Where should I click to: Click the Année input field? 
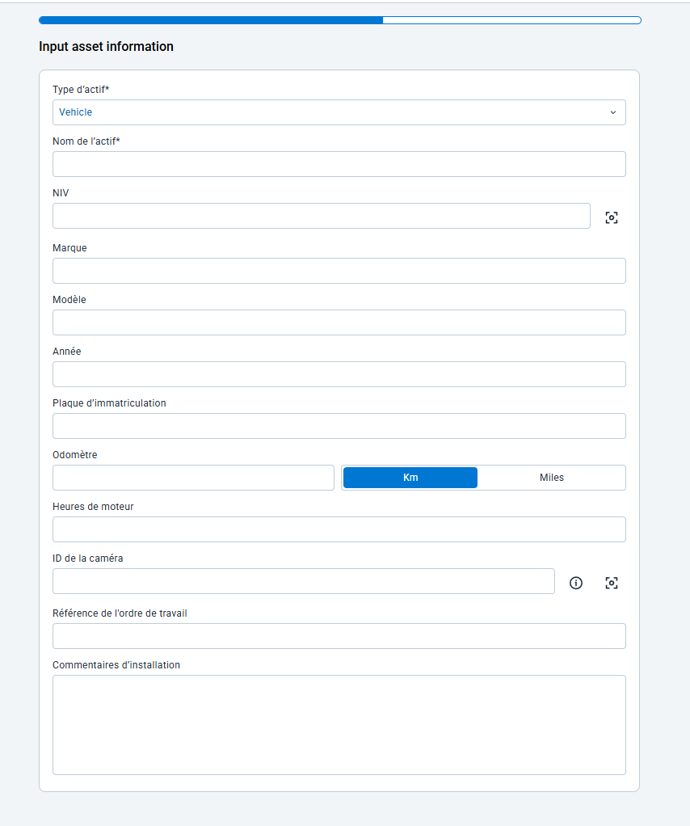click(x=339, y=374)
